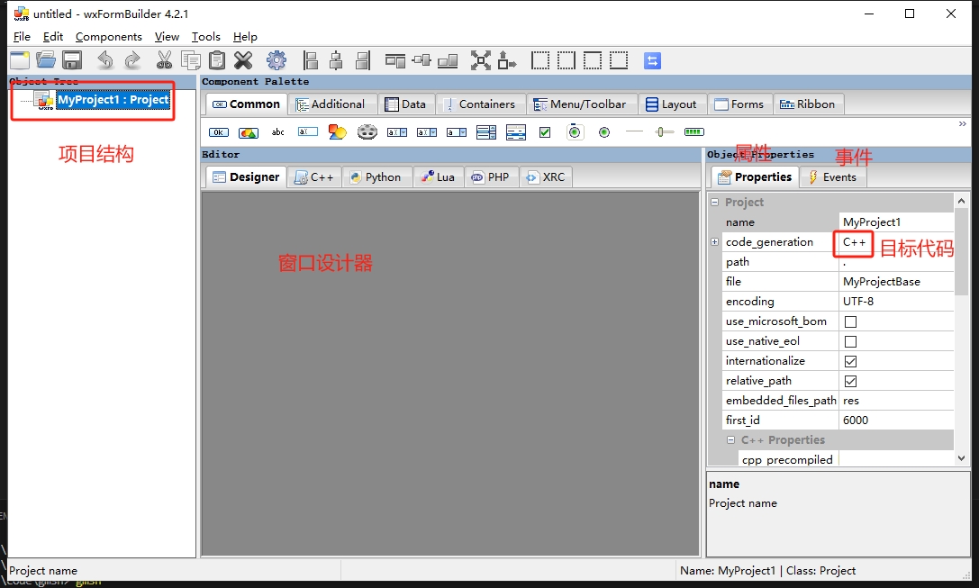Switch to the Containers palette tab

(480, 104)
